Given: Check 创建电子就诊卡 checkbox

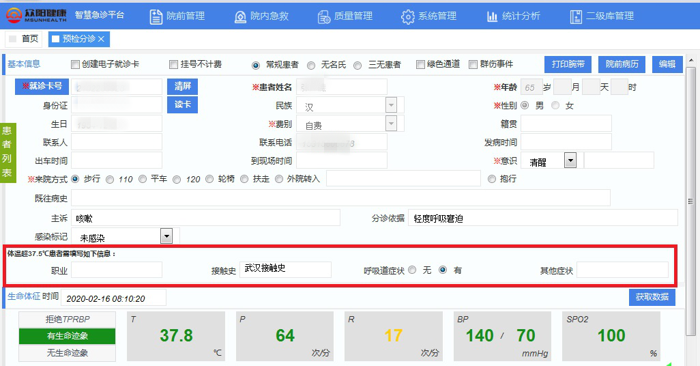Looking at the screenshot, I should [76, 64].
